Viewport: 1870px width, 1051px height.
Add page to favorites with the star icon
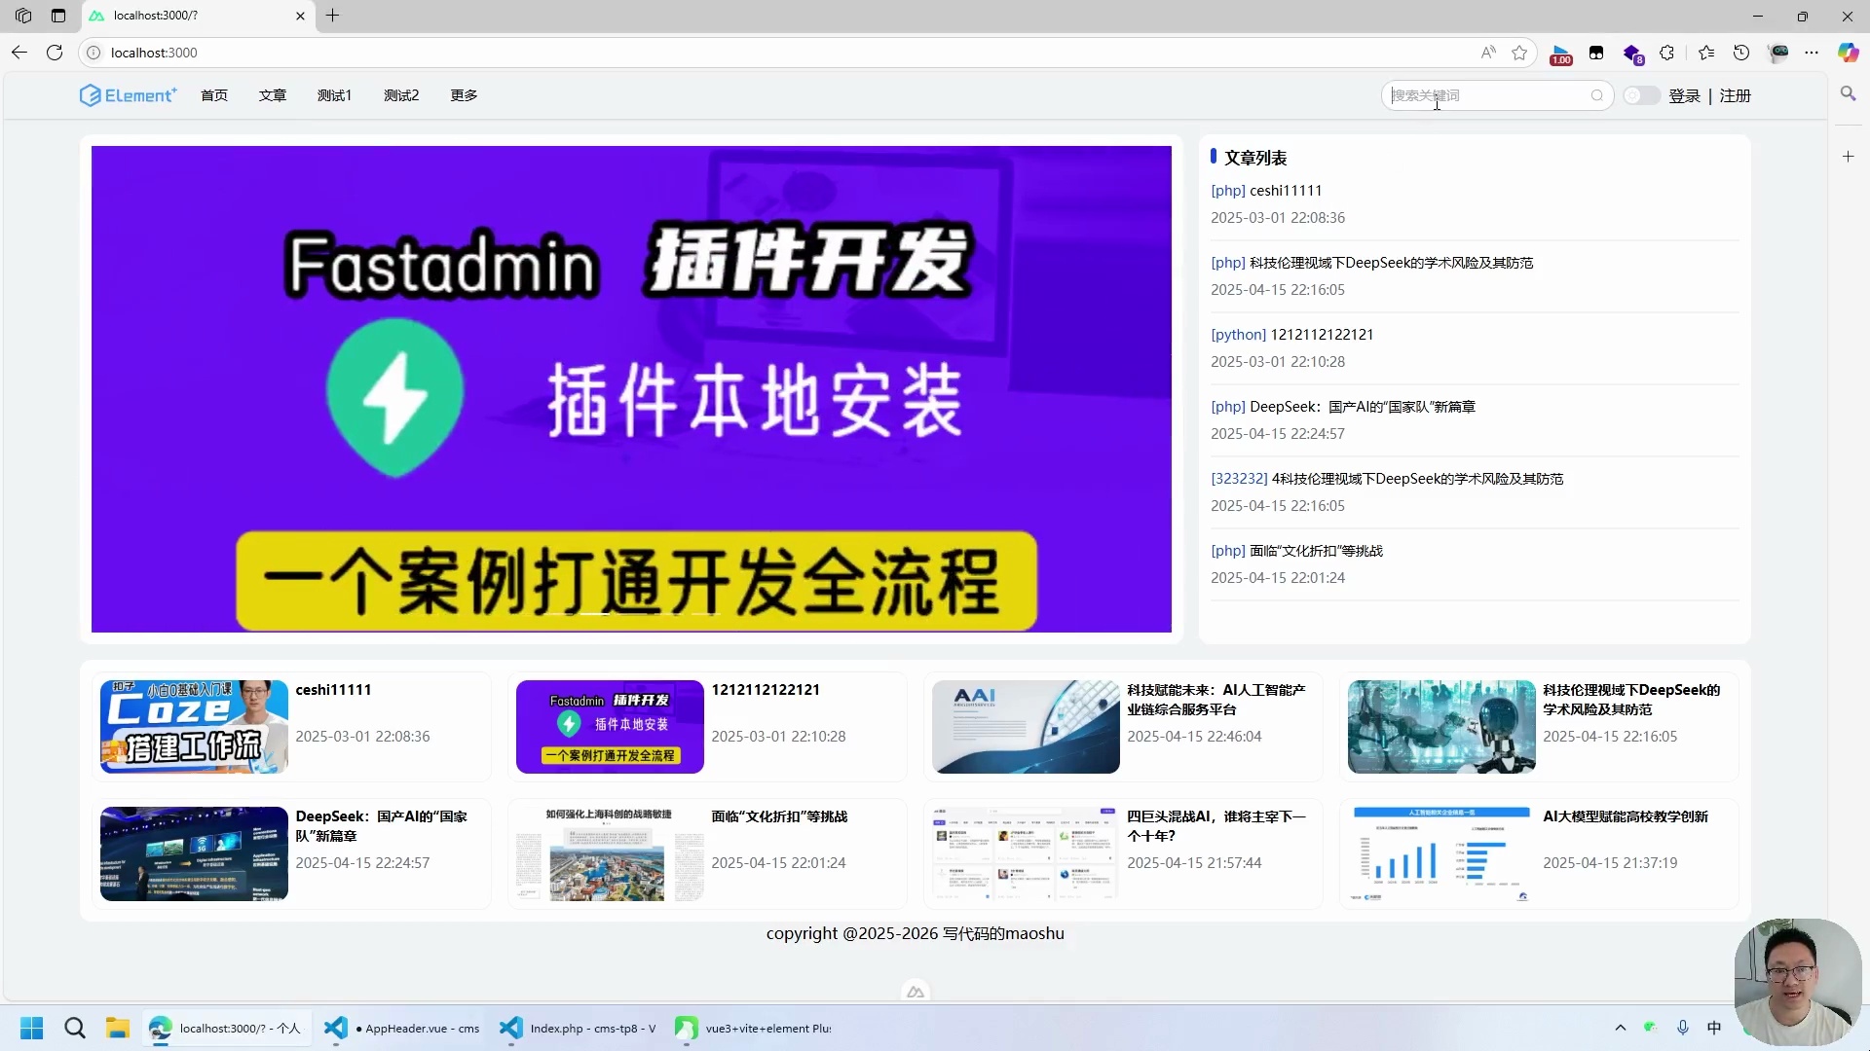pos(1519,53)
